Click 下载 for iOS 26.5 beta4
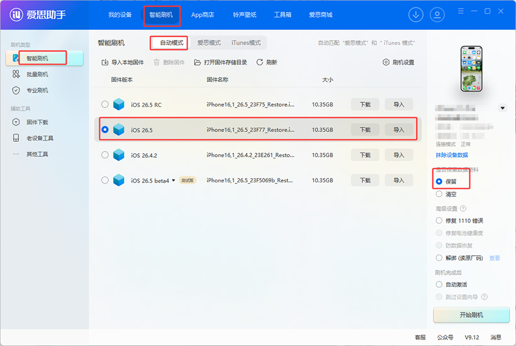The image size is (516, 346). click(365, 180)
